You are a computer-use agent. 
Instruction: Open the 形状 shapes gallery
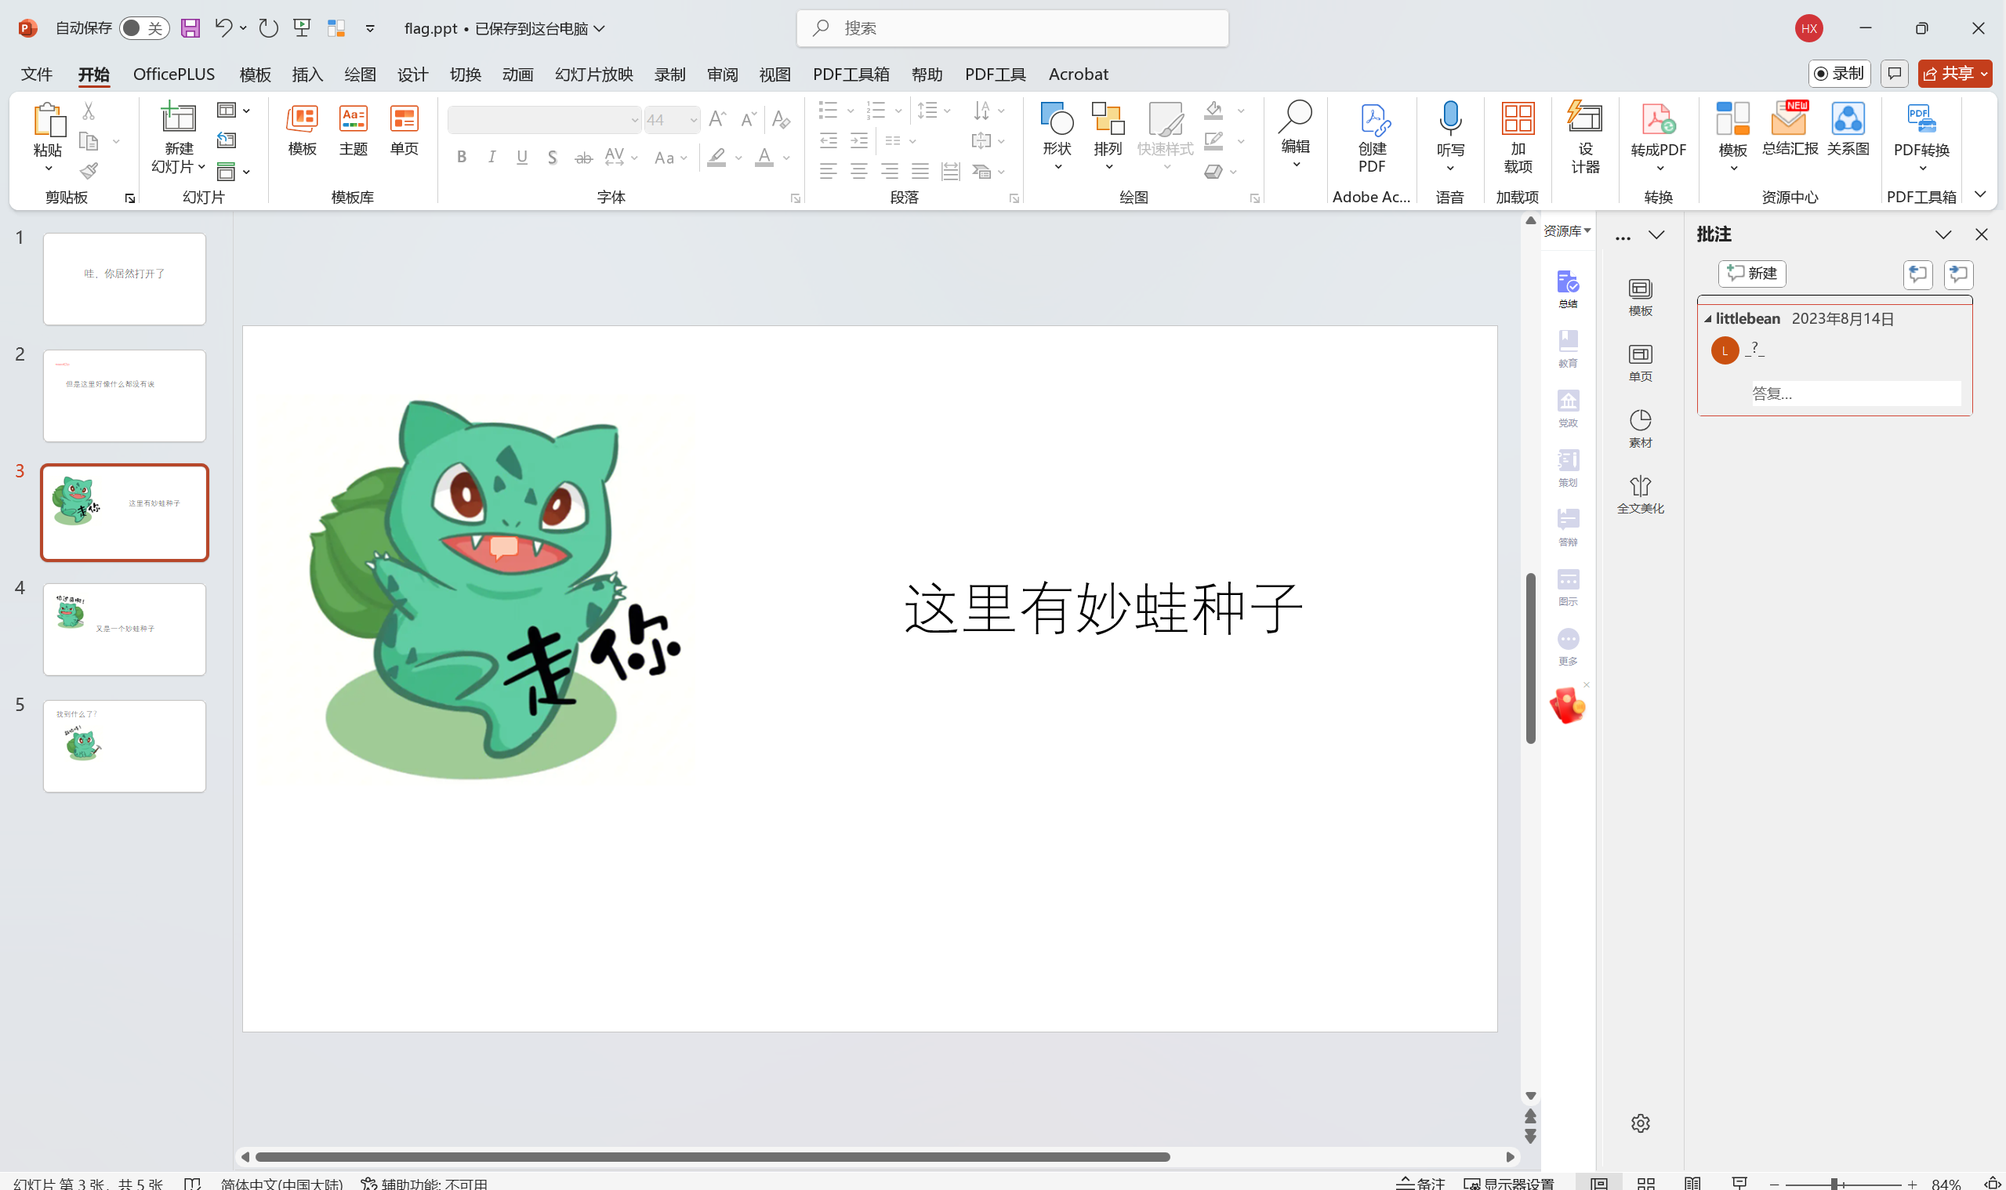(x=1057, y=135)
